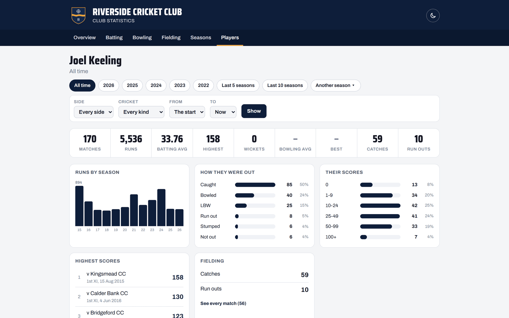Screen dimensions: 509x318
Task: Pick the 2022 season pill
Action: (x=203, y=85)
